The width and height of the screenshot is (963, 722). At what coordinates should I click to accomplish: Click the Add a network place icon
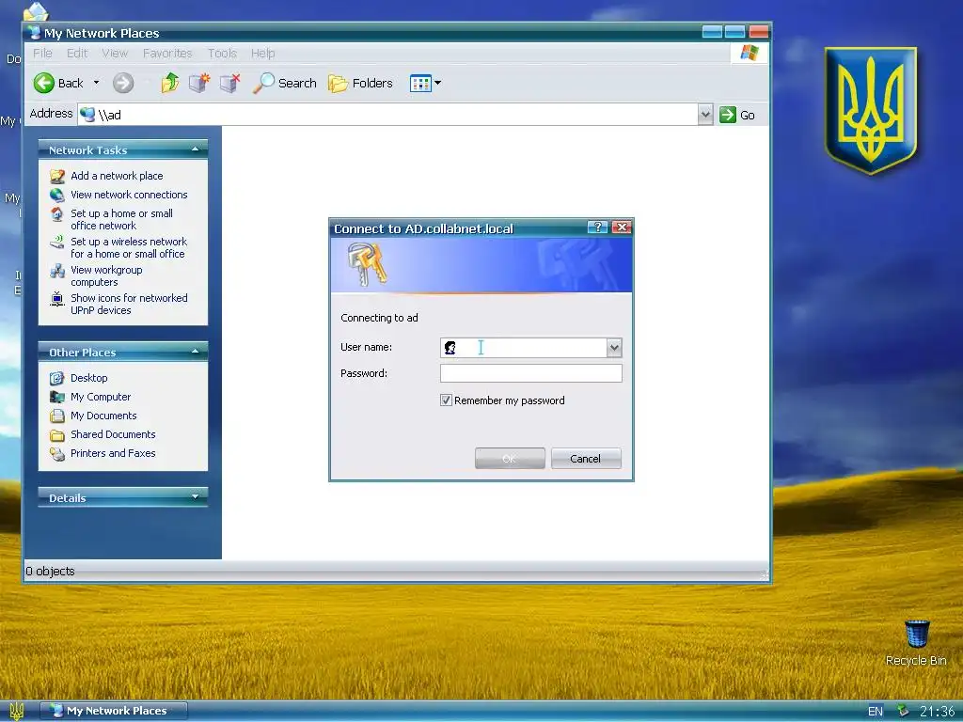57,176
